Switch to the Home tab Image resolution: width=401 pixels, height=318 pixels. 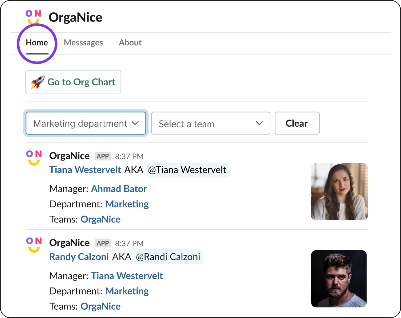[37, 43]
